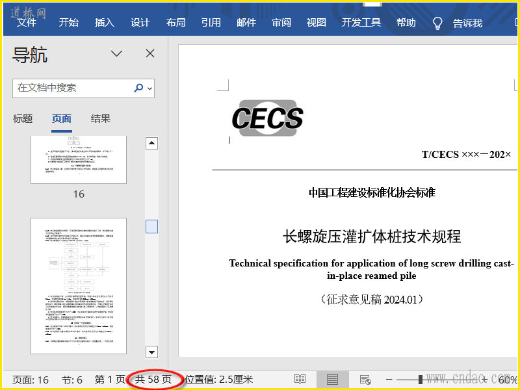The width and height of the screenshot is (520, 390).
Task: Click the zoom slider handle
Action: (421, 380)
